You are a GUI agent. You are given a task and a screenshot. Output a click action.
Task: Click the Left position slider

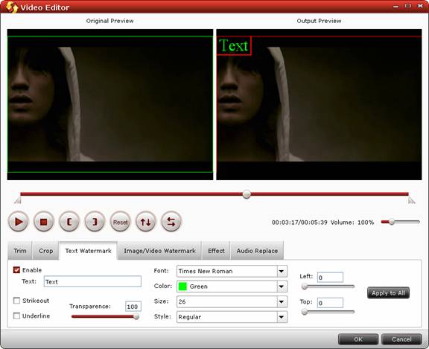pyautogui.click(x=328, y=286)
